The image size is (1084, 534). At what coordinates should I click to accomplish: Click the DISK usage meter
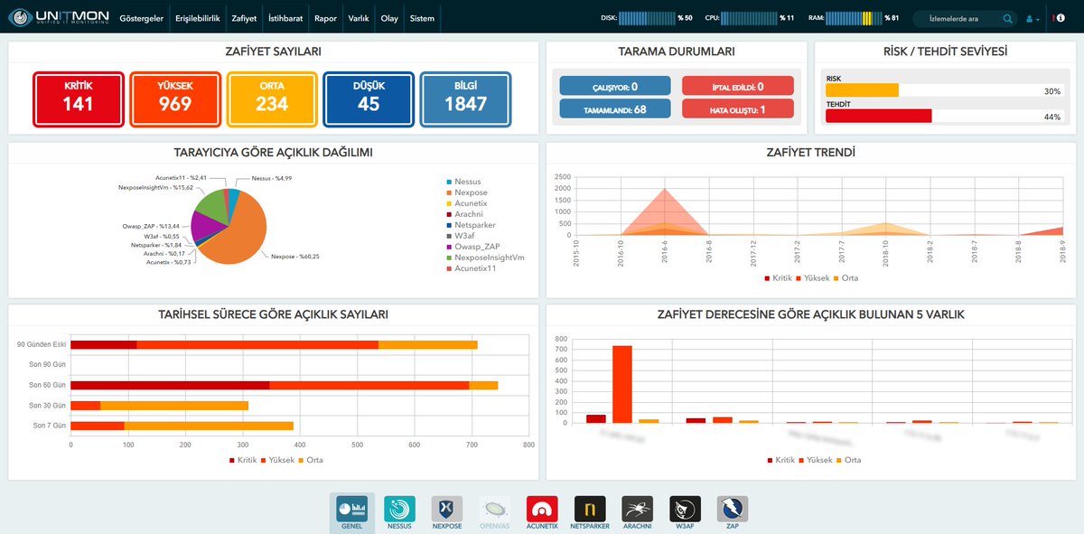tap(648, 18)
